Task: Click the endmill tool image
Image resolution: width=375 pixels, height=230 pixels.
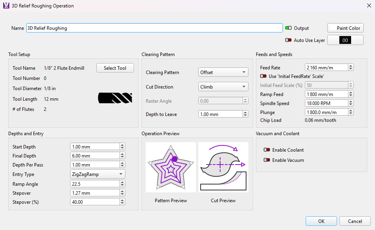Action: click(115, 98)
